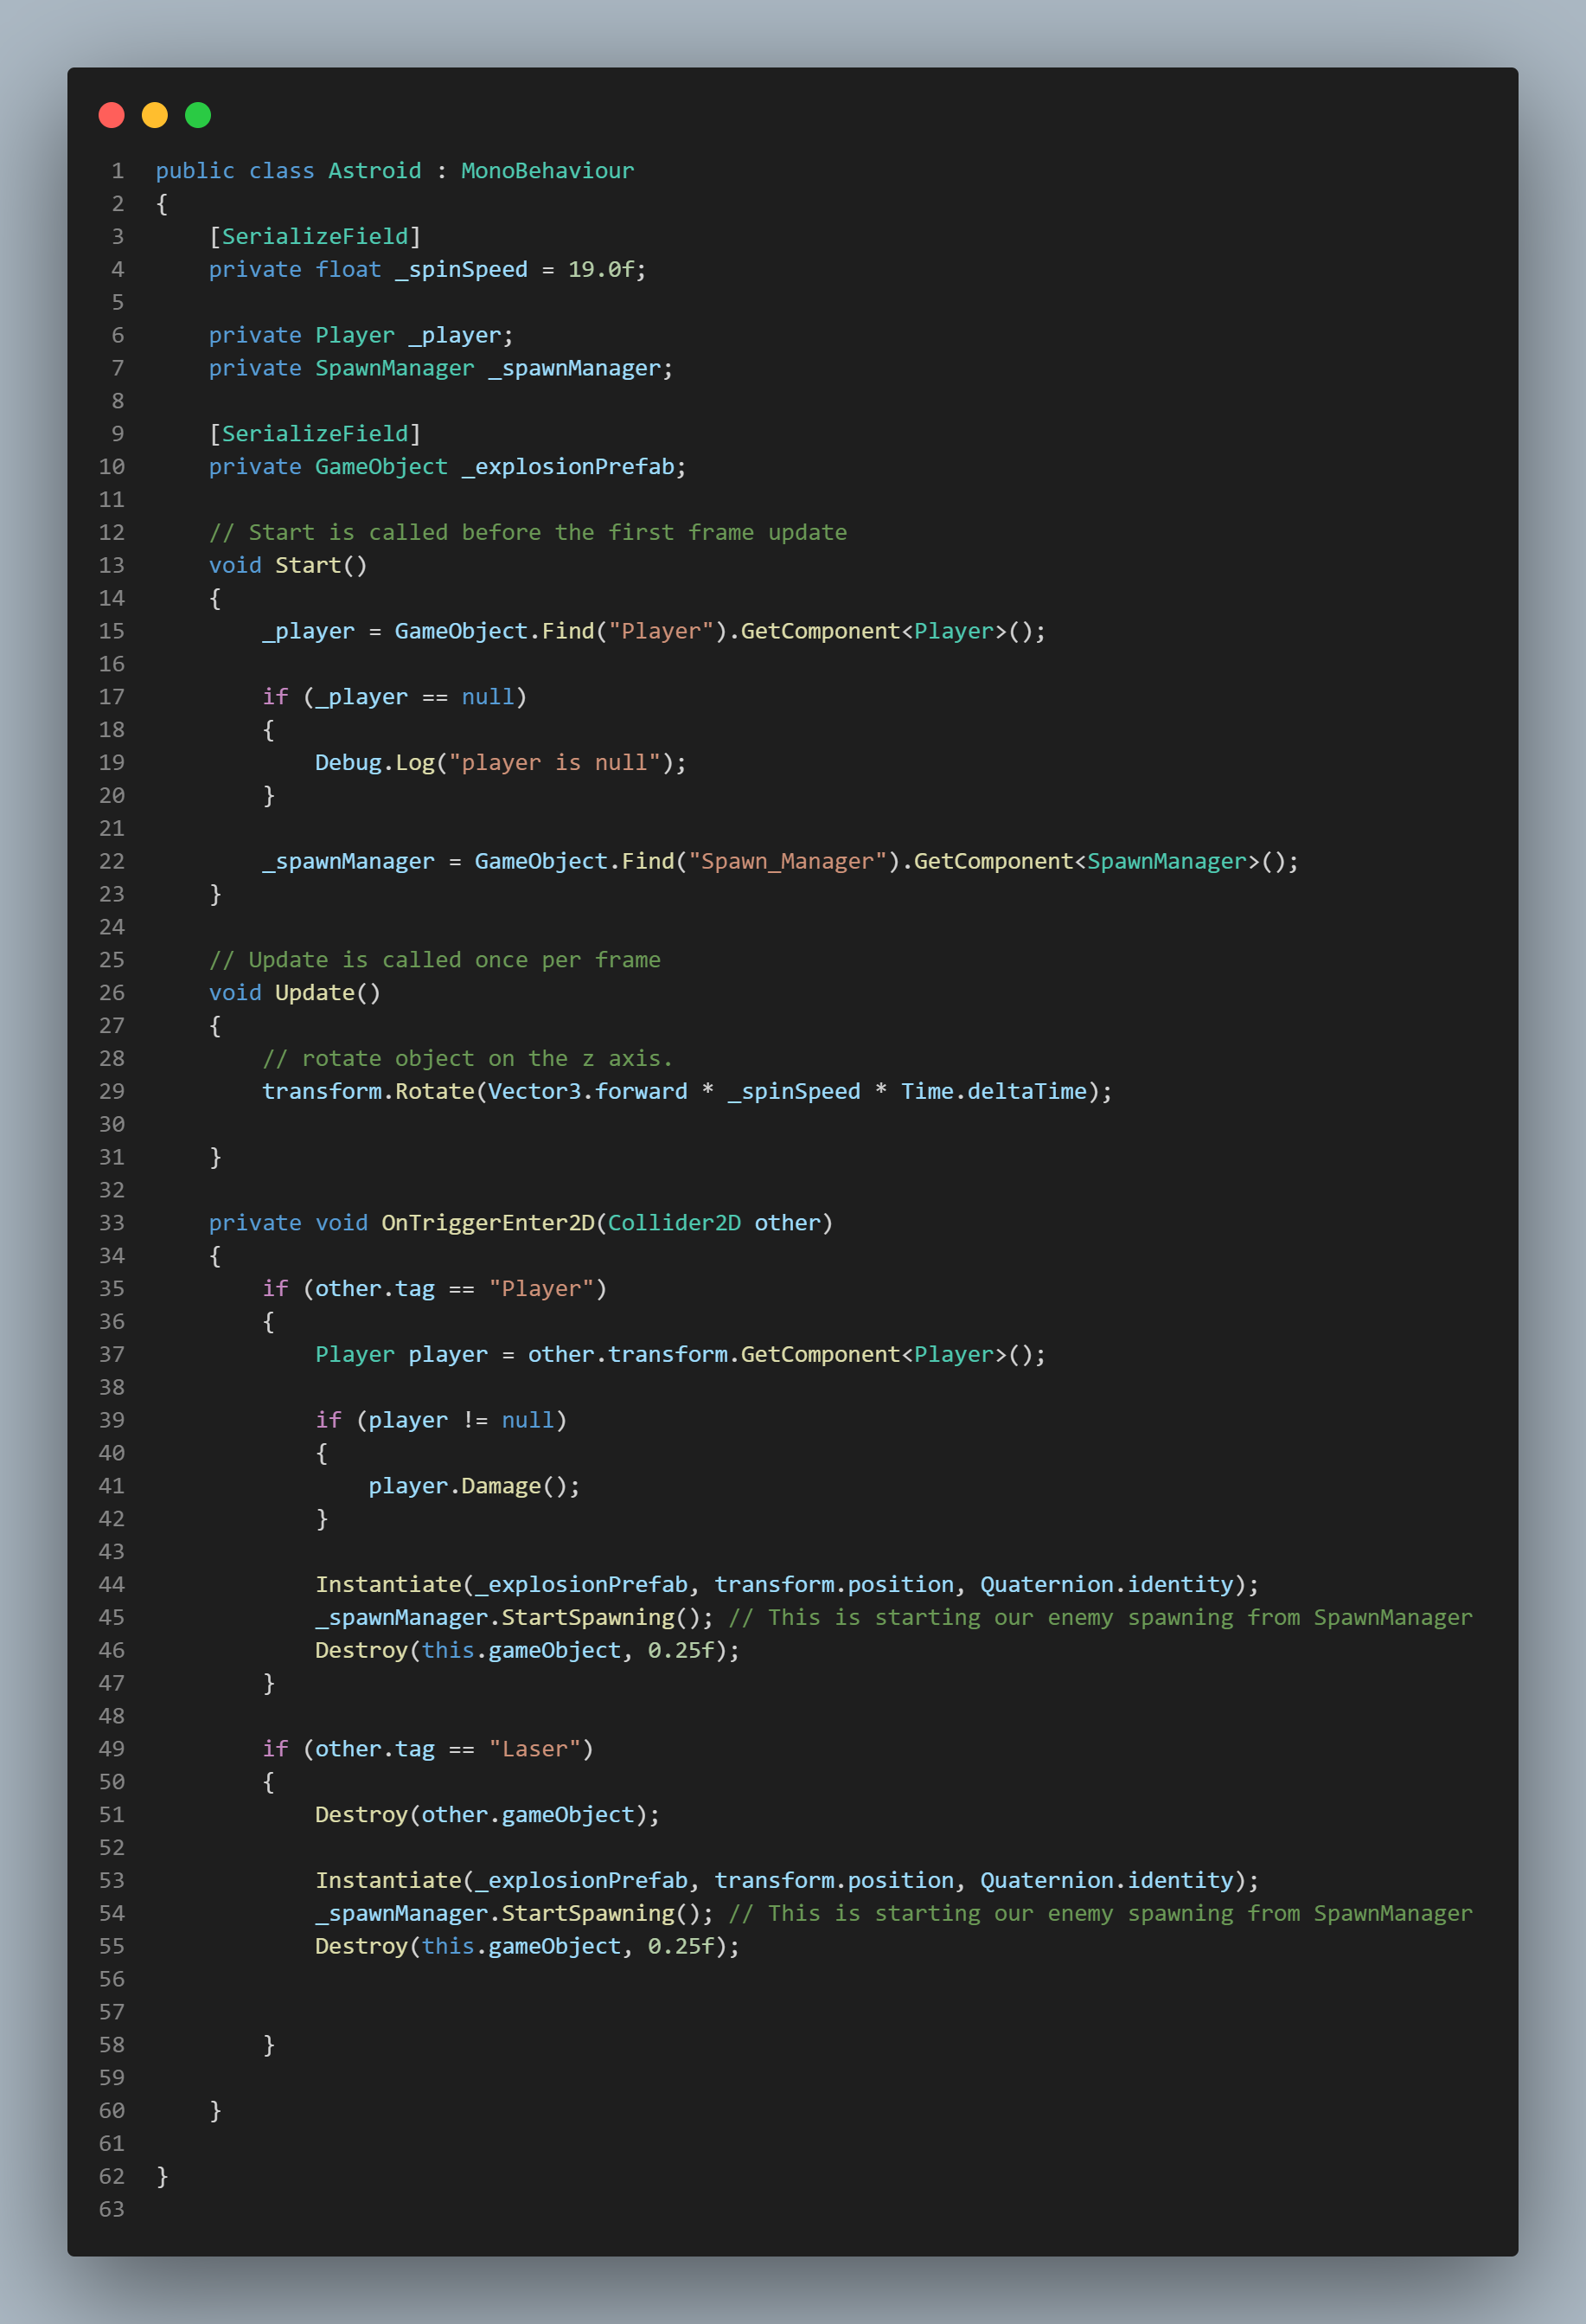
Task: Click the "Laser" string
Action: tap(534, 1750)
